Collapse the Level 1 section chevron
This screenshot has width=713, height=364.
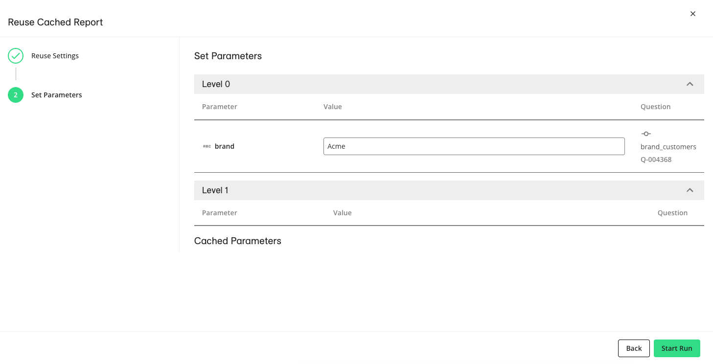(690, 190)
